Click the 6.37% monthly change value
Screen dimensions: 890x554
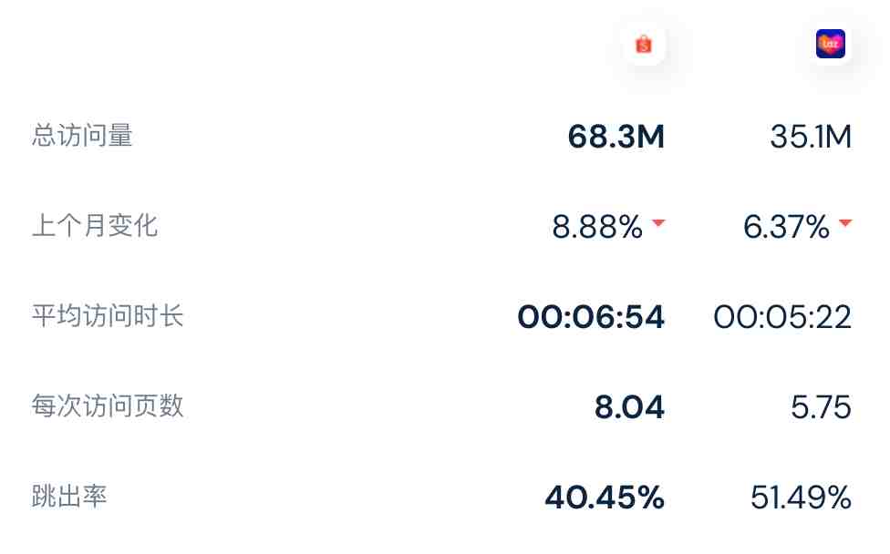click(x=786, y=227)
